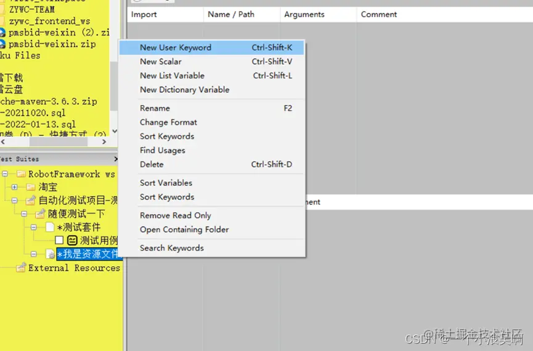Viewport: 533px width, 351px height.
Task: Select New User Keyword menu entry
Action: (x=211, y=47)
